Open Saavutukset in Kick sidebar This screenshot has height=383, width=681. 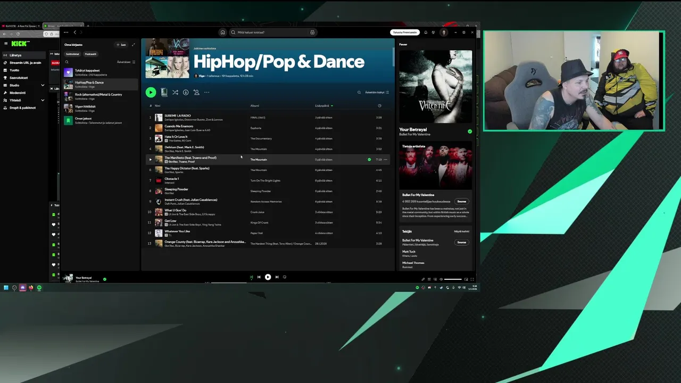click(x=19, y=78)
